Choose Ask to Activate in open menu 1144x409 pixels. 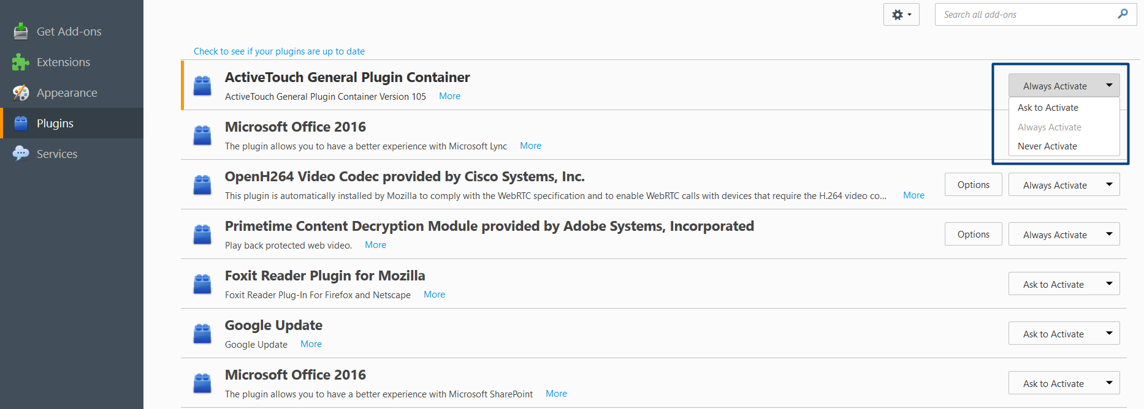coord(1064,108)
